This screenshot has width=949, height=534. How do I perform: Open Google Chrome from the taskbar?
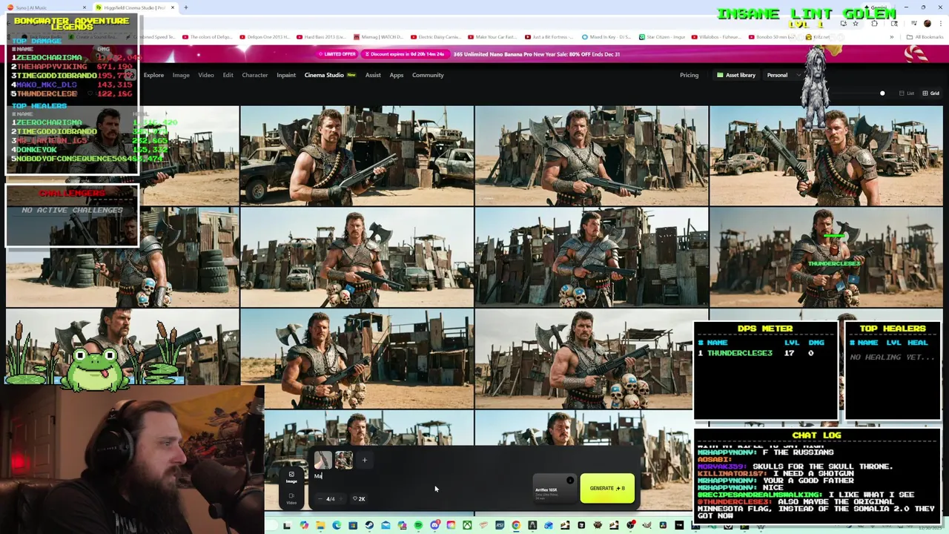click(516, 525)
